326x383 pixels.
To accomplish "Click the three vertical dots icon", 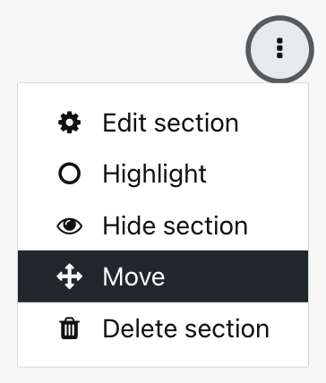I will (x=279, y=48).
